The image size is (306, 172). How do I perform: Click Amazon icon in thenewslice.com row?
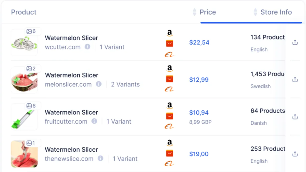point(170,143)
